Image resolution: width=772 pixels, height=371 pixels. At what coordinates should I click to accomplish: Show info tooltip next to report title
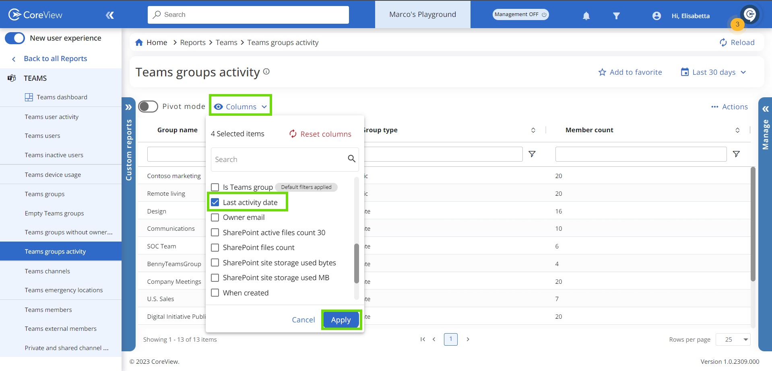tap(266, 72)
